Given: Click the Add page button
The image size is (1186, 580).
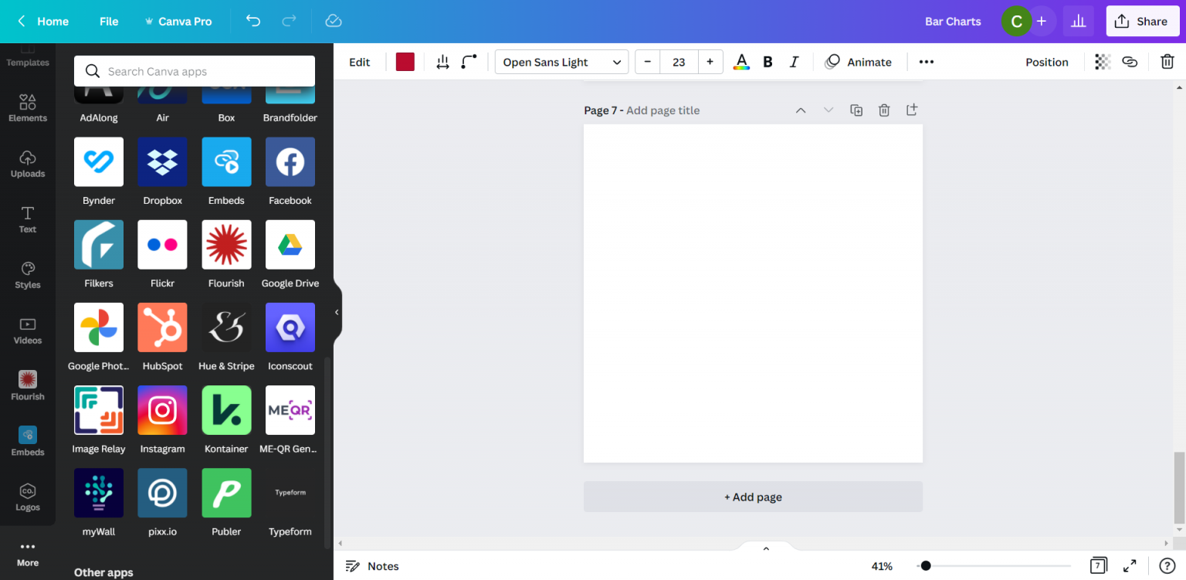Looking at the screenshot, I should tap(753, 497).
